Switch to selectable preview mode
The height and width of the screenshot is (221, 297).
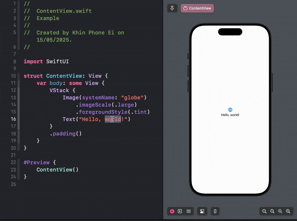pos(180,211)
